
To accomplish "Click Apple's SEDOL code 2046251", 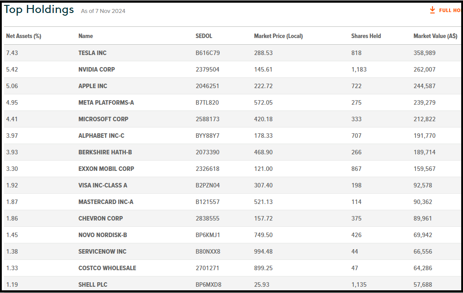I will coord(207,86).
